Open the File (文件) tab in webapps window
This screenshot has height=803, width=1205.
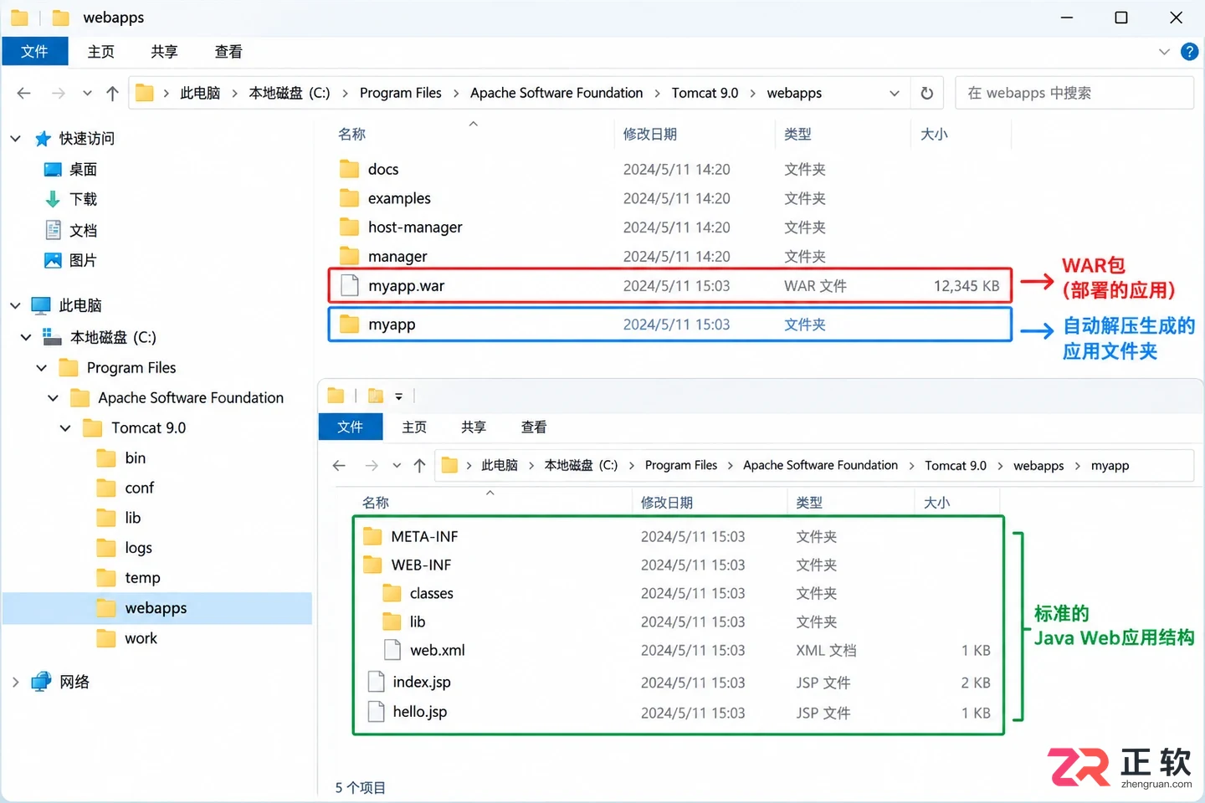pos(34,52)
